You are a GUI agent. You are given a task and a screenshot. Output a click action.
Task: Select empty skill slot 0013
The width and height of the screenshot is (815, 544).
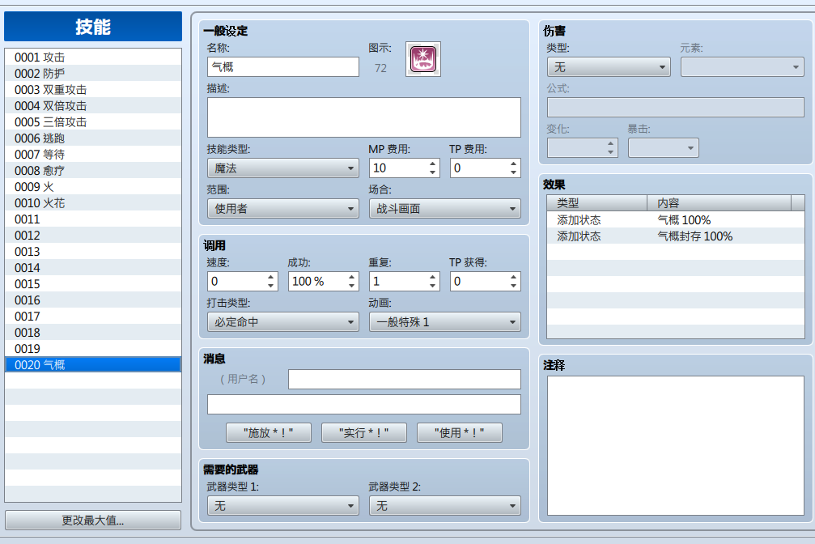pos(93,252)
